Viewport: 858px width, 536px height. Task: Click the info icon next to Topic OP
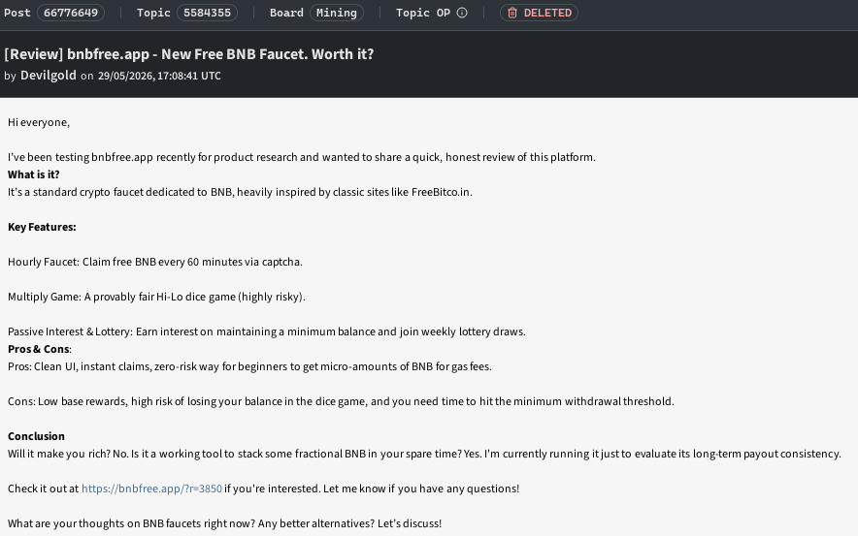[462, 13]
